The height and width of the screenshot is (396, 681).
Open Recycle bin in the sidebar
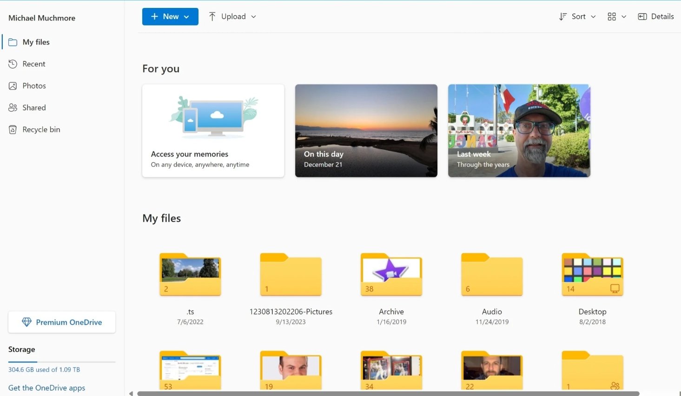coord(63,130)
